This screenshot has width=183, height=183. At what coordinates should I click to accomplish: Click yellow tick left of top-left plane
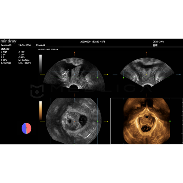pos(42,75)
